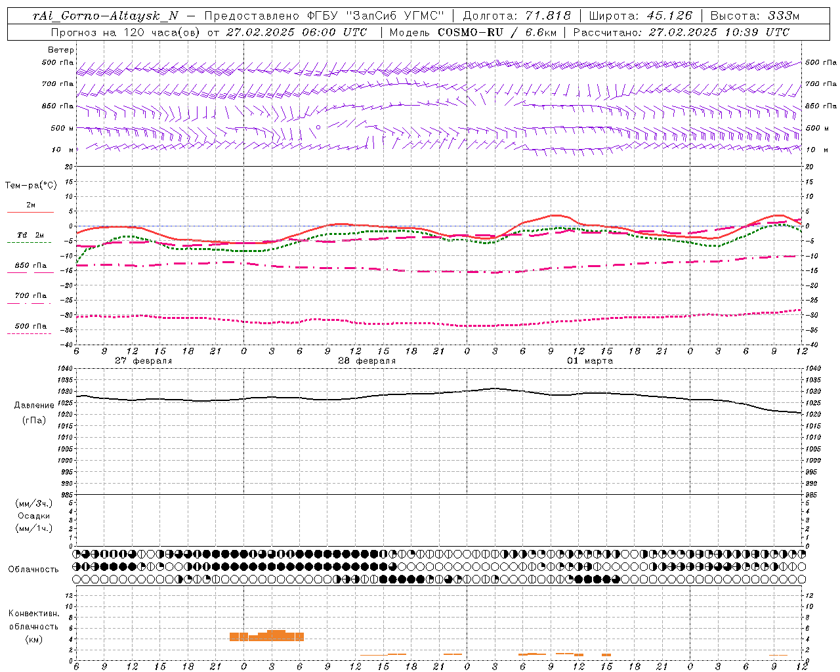
Task: Click the Тем-ра(°C) temperature panel label
Action: pos(31,186)
